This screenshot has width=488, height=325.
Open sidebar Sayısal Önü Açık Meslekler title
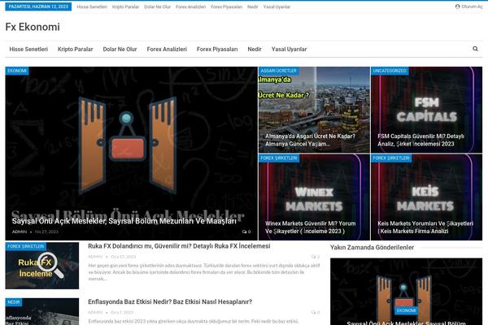click(x=406, y=323)
